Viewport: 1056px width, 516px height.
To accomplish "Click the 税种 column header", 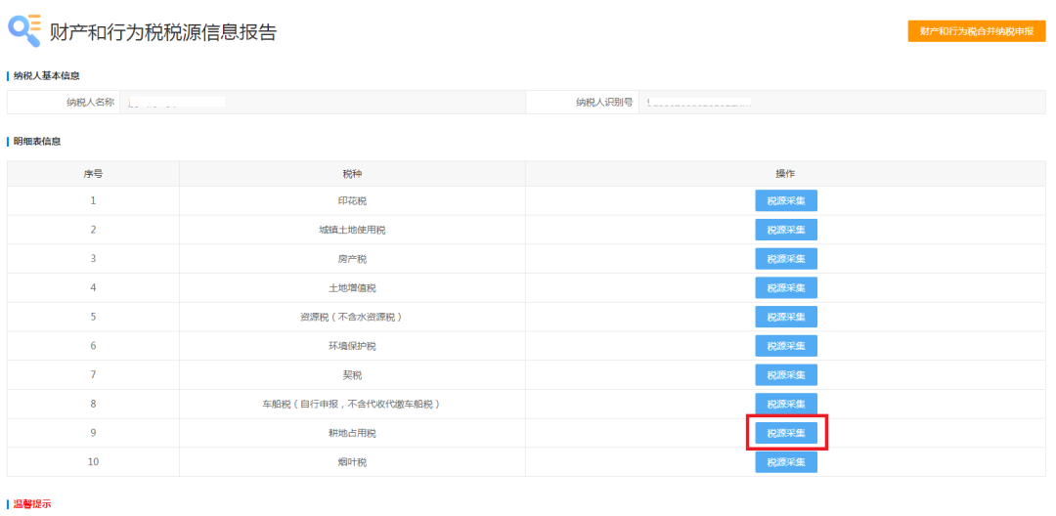I will (x=352, y=174).
